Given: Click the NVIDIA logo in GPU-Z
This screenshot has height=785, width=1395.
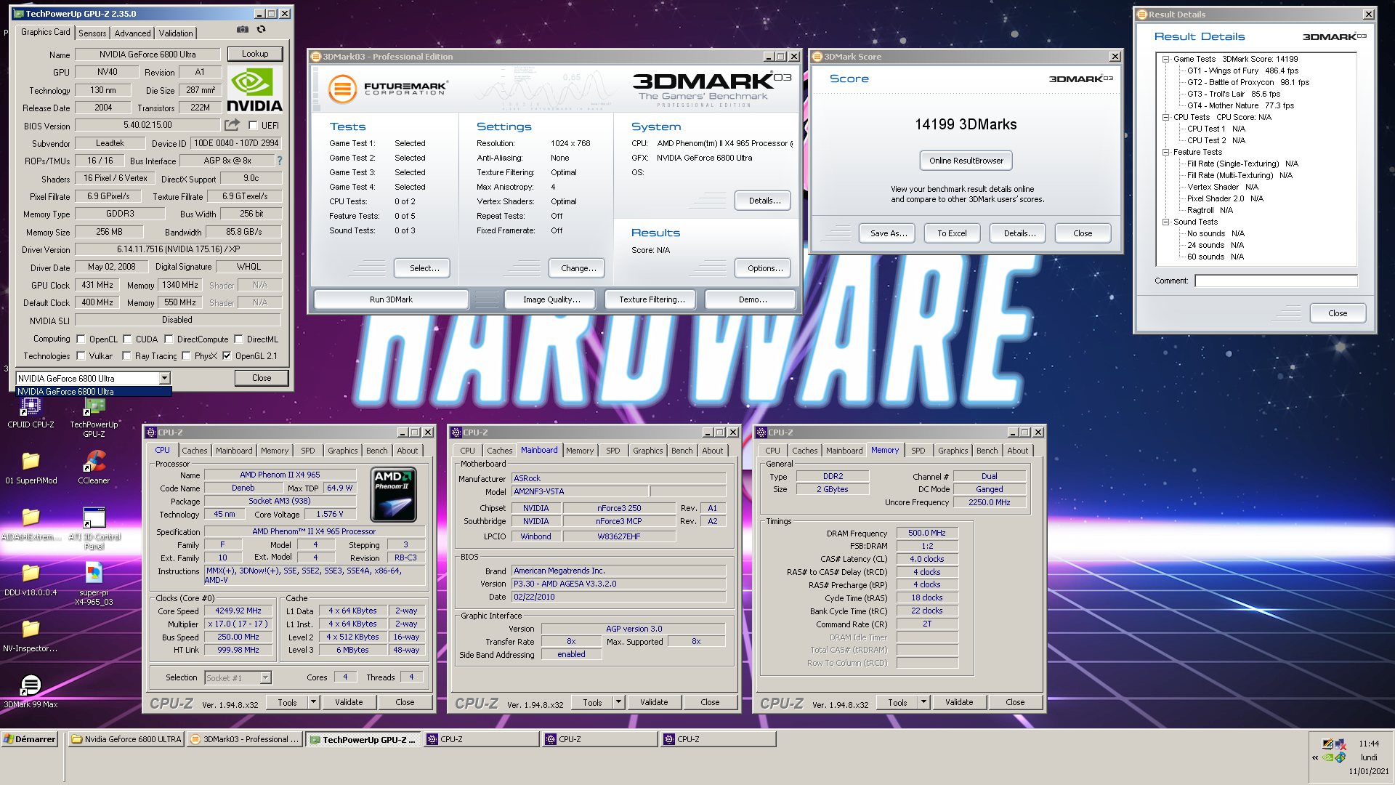Looking at the screenshot, I should (254, 89).
